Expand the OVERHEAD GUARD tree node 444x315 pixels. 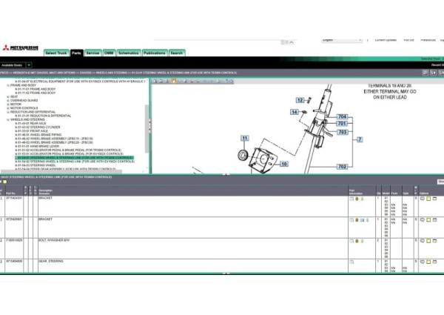[x=7, y=101]
